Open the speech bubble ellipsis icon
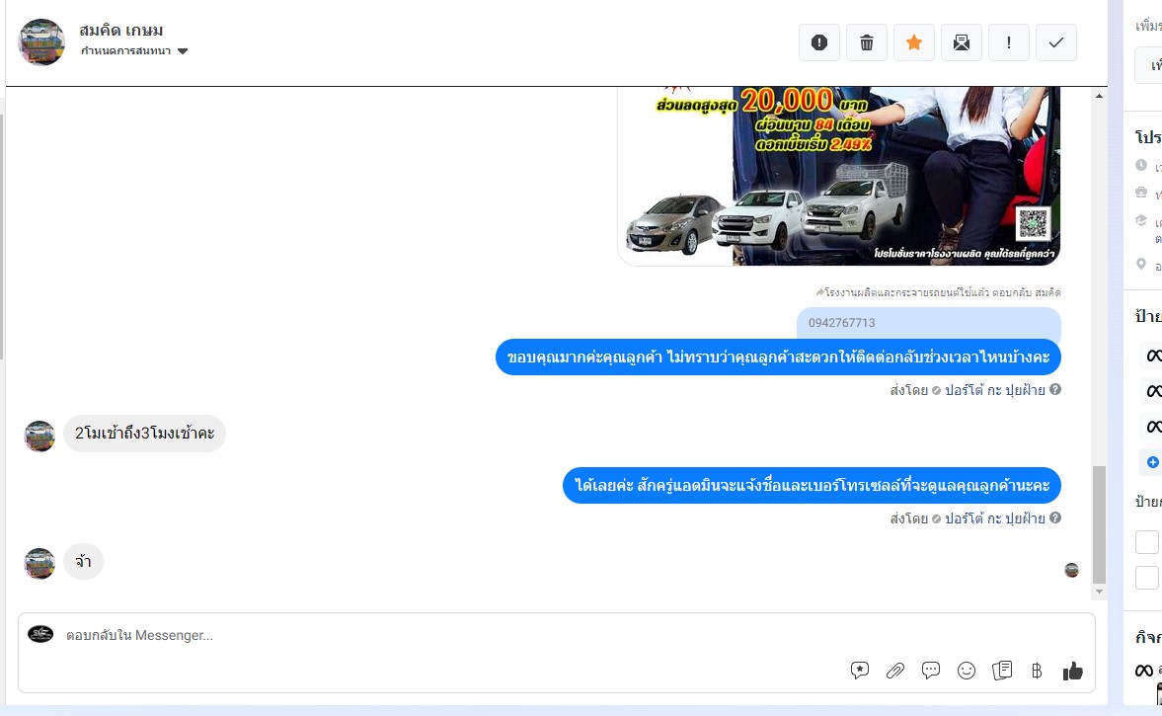This screenshot has width=1162, height=716. (x=931, y=671)
